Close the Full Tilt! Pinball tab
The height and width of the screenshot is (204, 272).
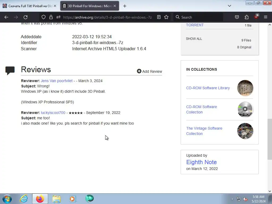click(x=55, y=6)
